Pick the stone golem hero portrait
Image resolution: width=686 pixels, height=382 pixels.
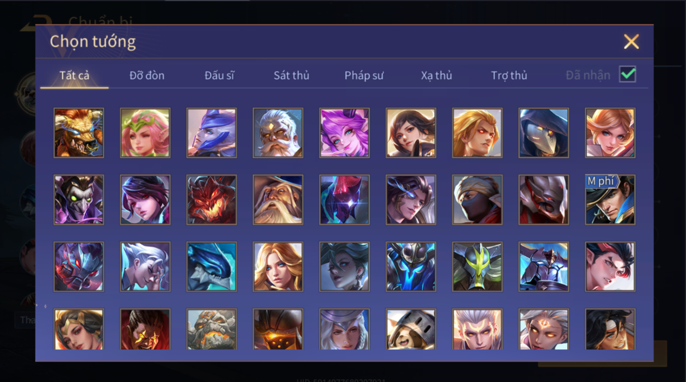[212, 329]
